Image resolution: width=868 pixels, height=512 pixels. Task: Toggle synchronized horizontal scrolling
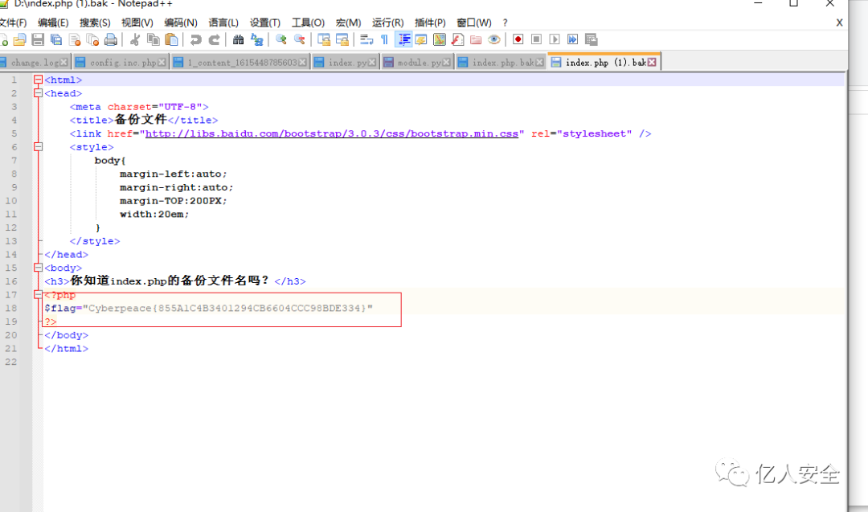click(342, 39)
